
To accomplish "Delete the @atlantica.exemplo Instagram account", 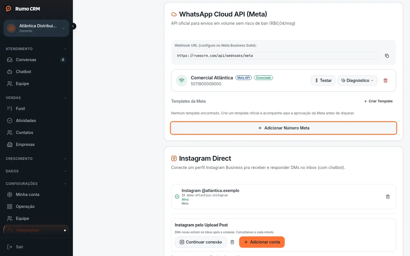I will pyautogui.click(x=388, y=196).
